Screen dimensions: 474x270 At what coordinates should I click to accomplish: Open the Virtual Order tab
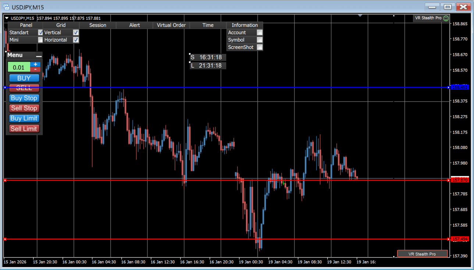pos(171,25)
